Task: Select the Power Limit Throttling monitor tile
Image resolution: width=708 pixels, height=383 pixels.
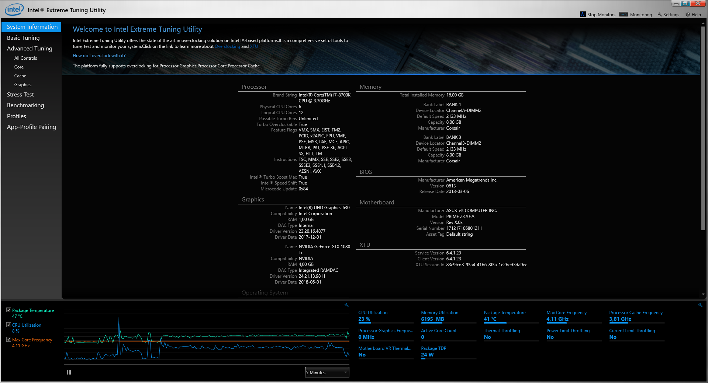Action: pos(574,334)
